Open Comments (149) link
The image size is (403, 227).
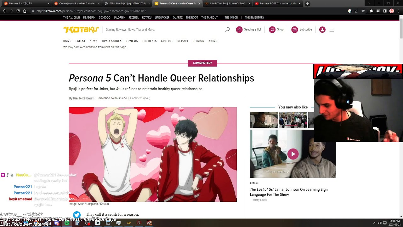point(140,98)
